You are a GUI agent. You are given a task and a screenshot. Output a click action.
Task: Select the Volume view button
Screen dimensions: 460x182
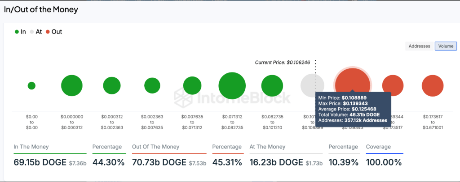click(446, 46)
